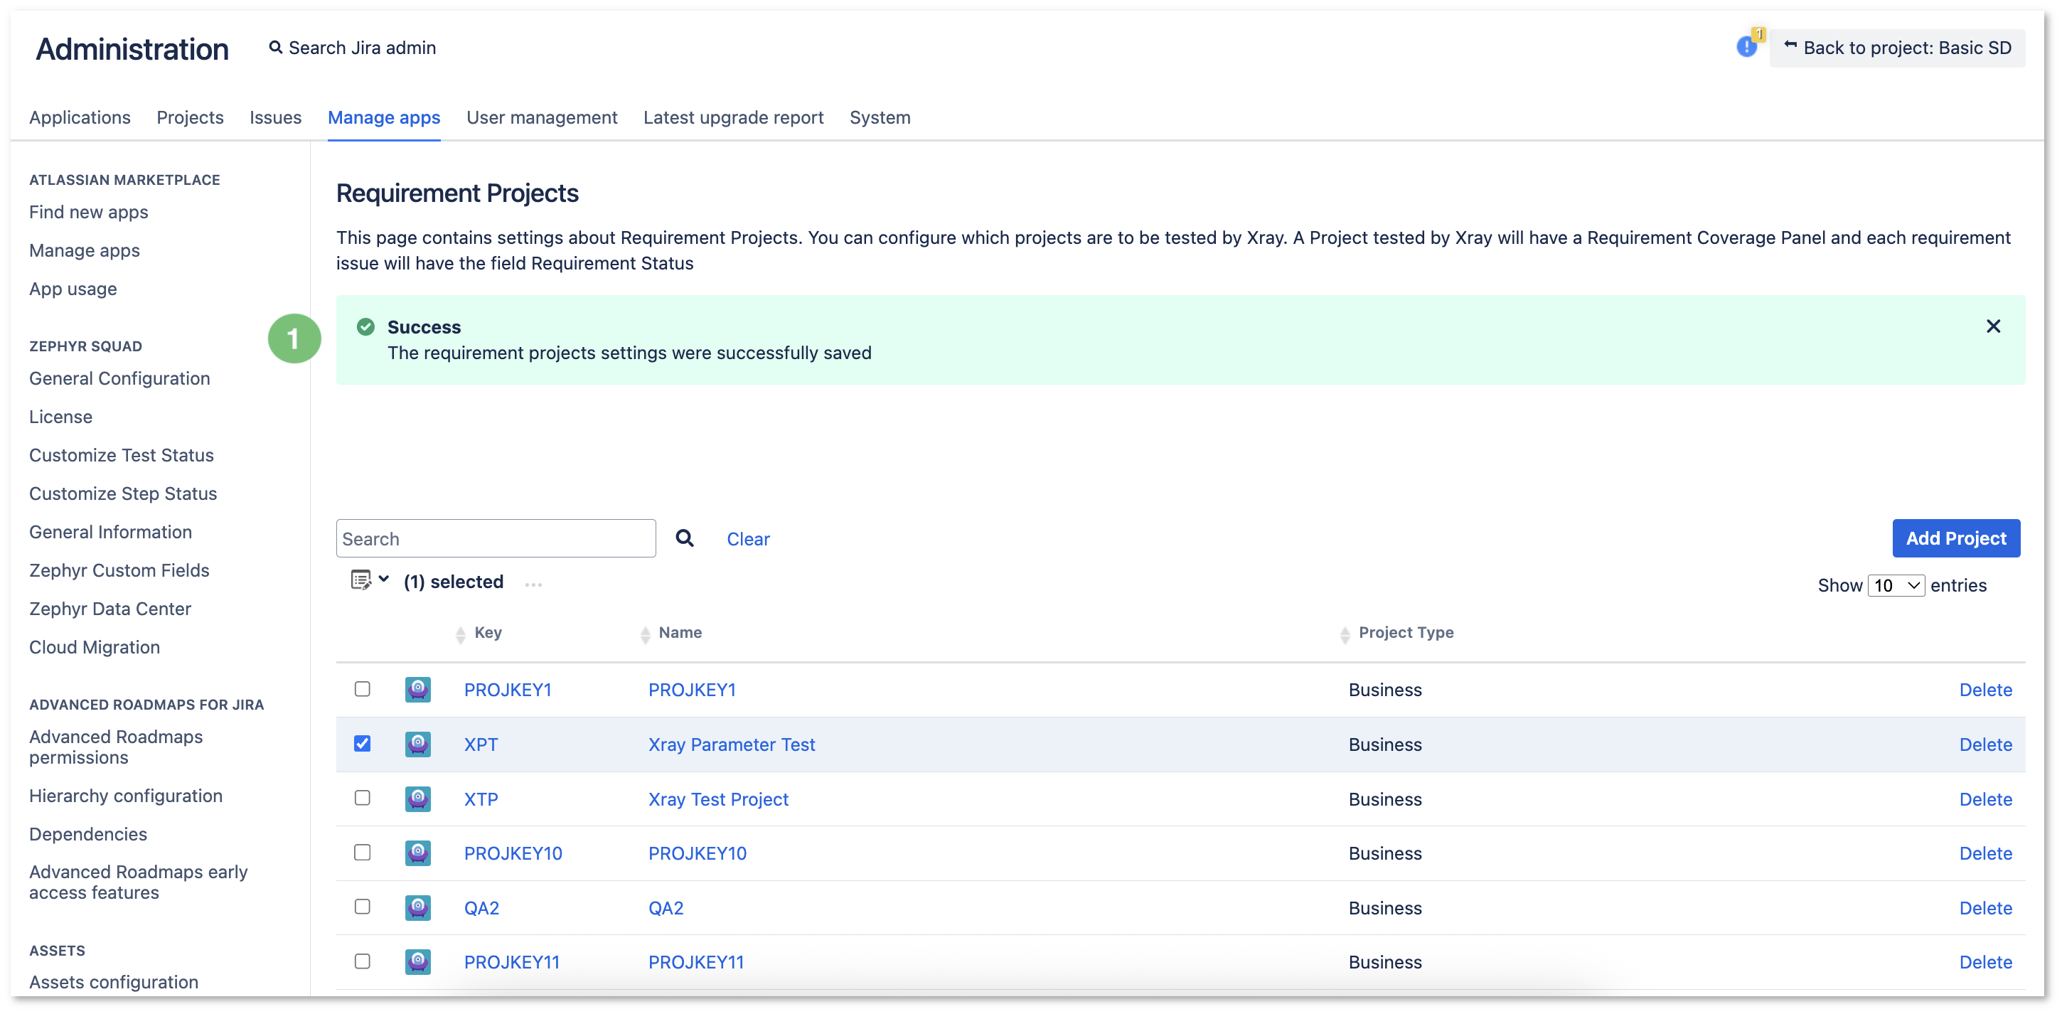
Task: Click the notification alert icon in header
Action: click(x=1746, y=46)
